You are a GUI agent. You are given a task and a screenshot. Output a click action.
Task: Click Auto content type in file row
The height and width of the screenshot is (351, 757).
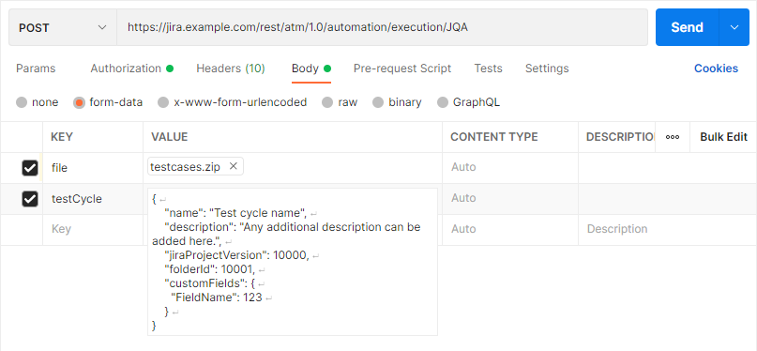pyautogui.click(x=509, y=168)
